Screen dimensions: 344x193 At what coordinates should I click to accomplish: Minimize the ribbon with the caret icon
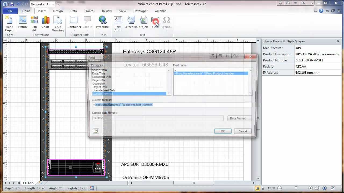(315, 11)
